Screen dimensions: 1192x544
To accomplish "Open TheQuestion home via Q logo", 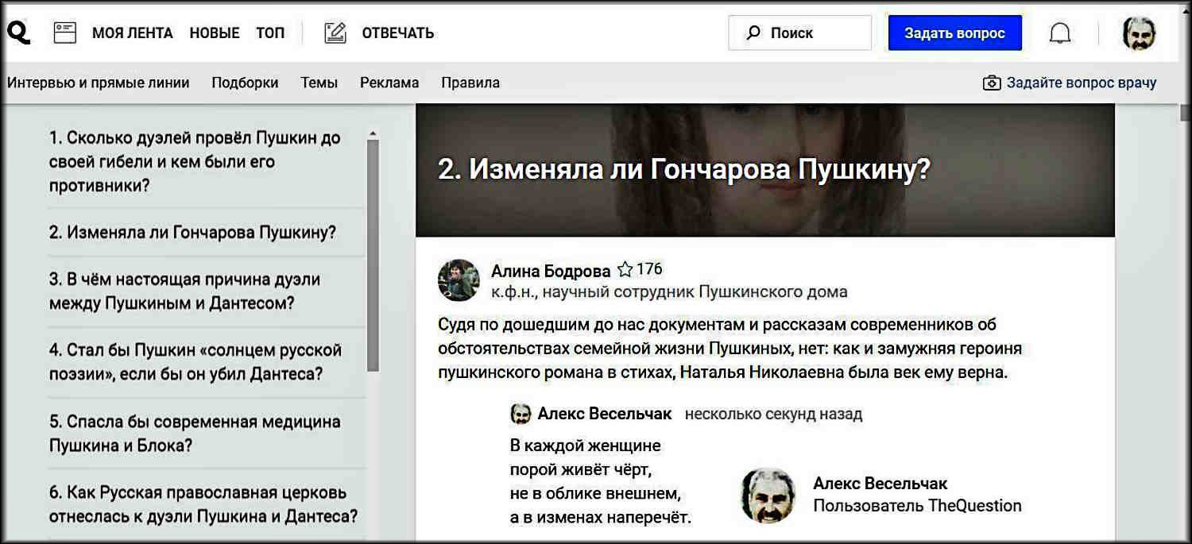I will [17, 33].
